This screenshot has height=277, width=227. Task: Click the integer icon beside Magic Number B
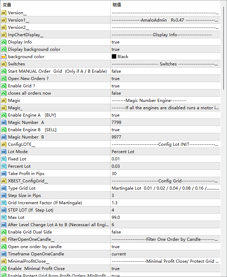click(x=4, y=137)
